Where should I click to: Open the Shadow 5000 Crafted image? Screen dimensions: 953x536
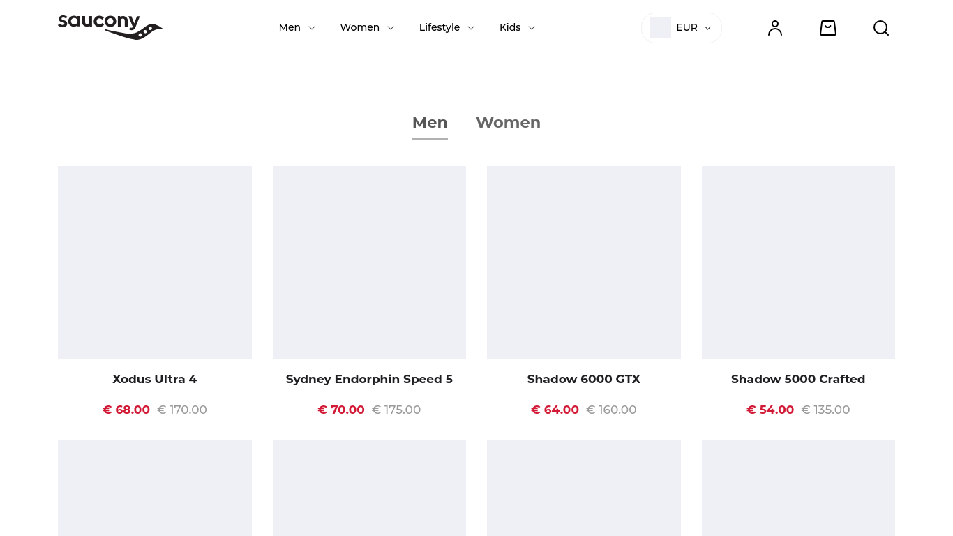(x=798, y=262)
